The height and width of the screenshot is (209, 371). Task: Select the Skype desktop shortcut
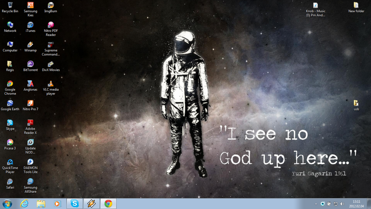tap(10, 125)
